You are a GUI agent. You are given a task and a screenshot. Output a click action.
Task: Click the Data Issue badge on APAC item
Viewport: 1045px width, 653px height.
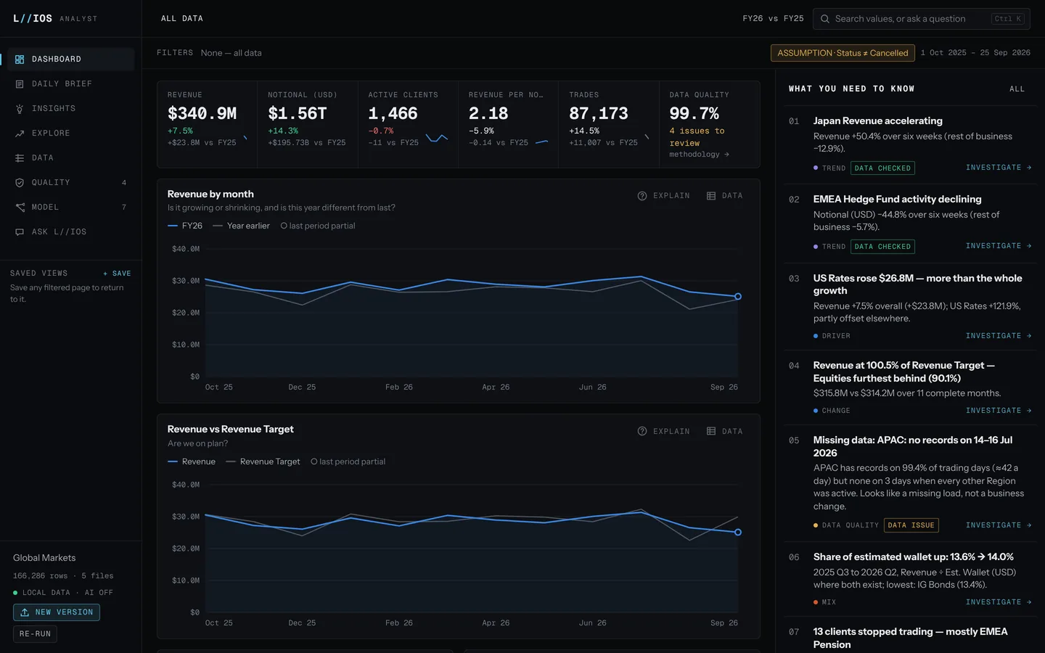(x=911, y=525)
